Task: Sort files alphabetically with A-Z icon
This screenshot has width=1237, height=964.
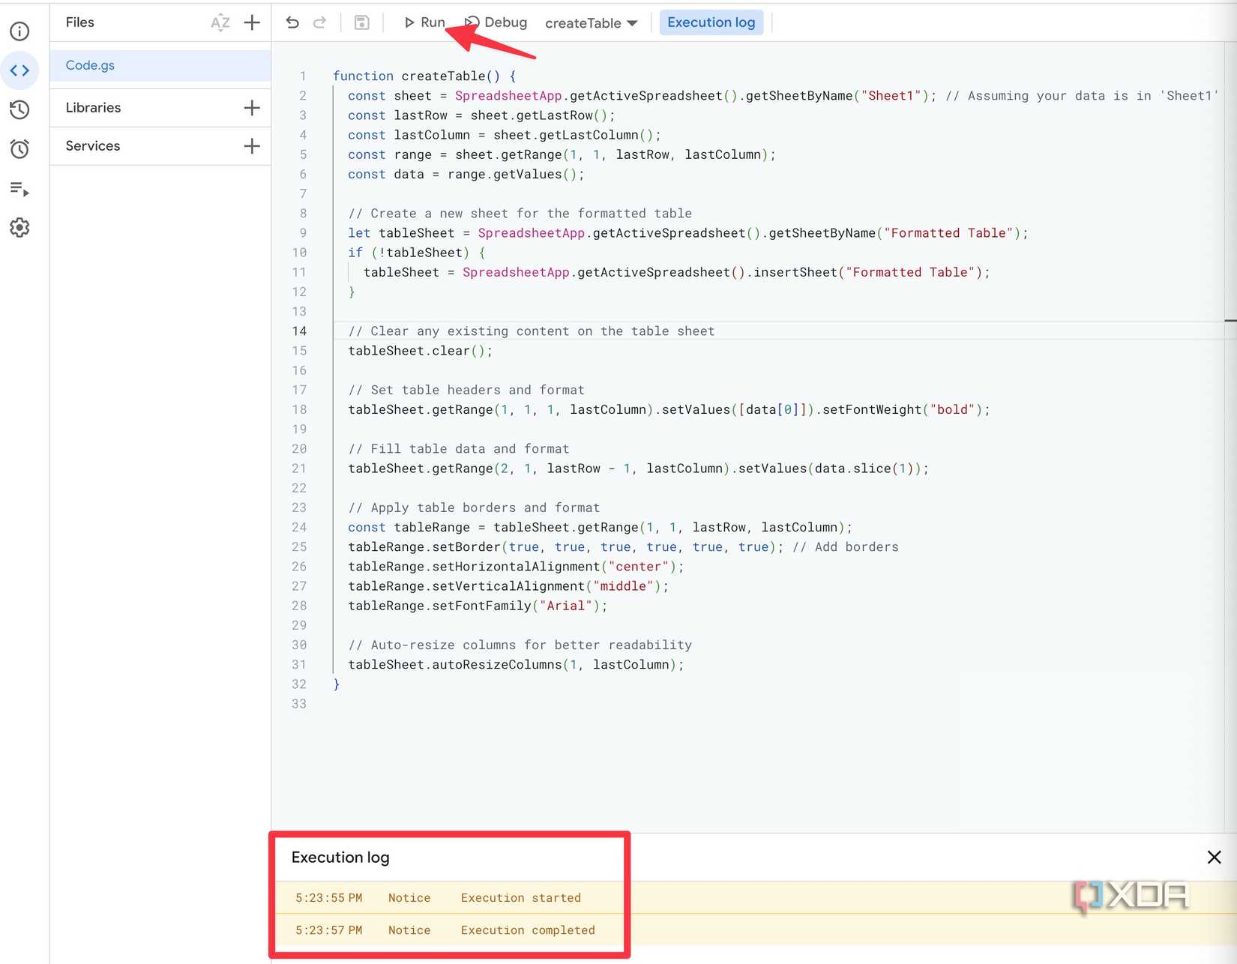Action: tap(220, 22)
